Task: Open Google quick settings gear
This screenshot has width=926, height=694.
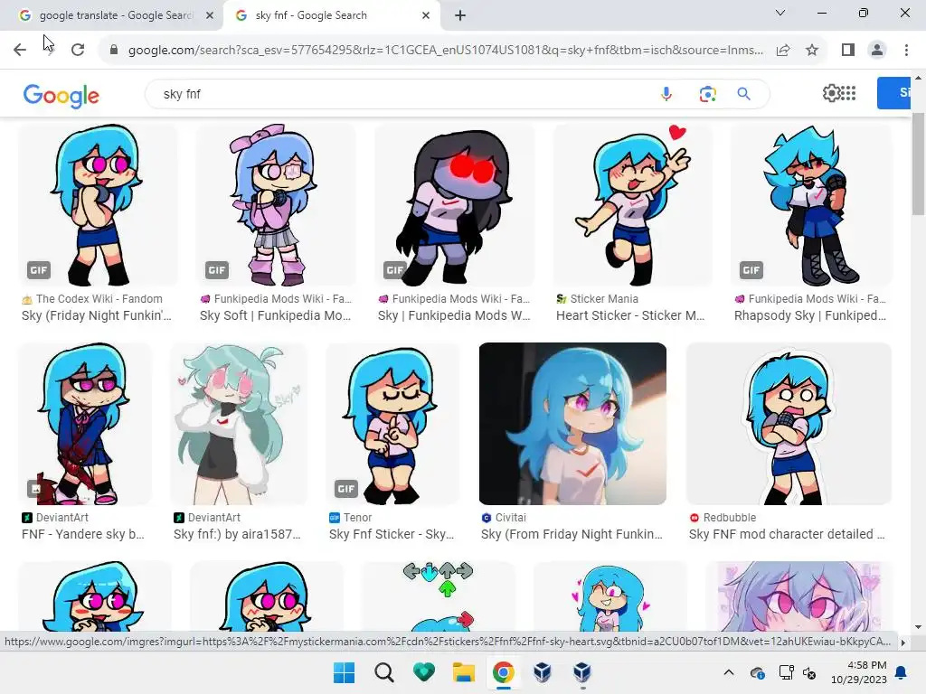Action: click(x=831, y=93)
